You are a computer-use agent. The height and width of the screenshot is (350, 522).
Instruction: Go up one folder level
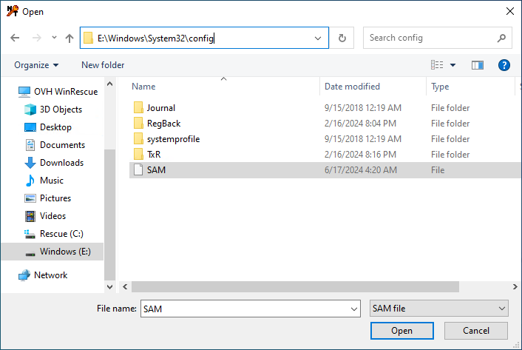(x=70, y=38)
